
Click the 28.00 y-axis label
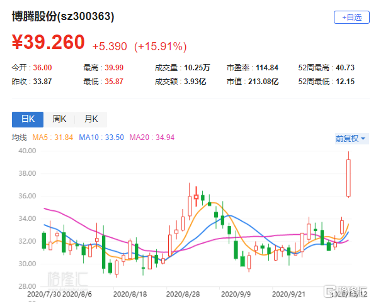(27, 286)
